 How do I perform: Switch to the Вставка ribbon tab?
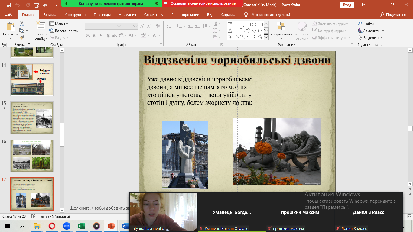coord(50,15)
